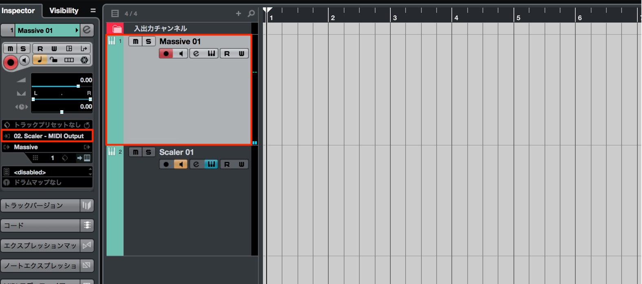The image size is (642, 284).
Task: Open drum map selector ドラムマップなし
Action: (47, 182)
